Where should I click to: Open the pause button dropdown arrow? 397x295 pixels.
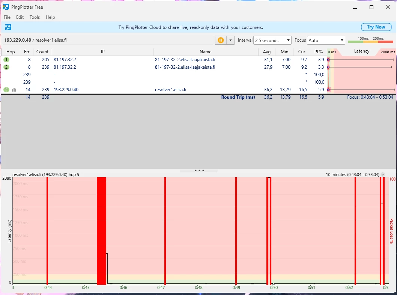click(230, 40)
